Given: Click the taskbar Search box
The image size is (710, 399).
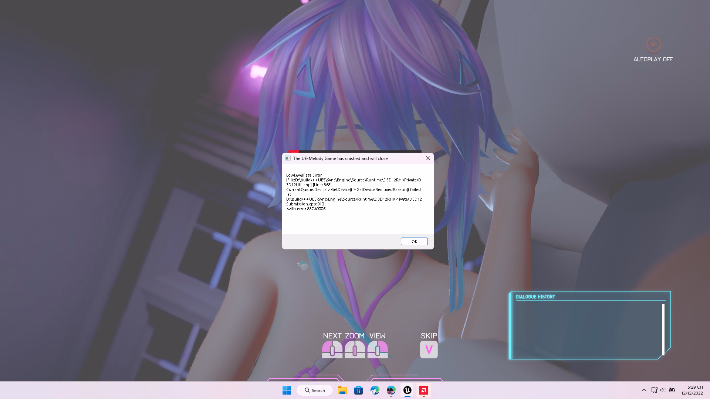Looking at the screenshot, I should click(315, 390).
